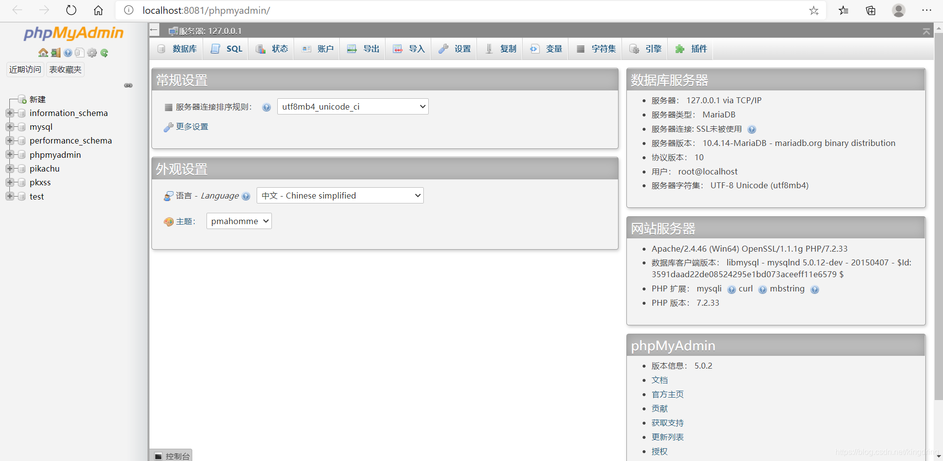The width and height of the screenshot is (943, 461).
Task: Add this page to favorites with star icon
Action: pyautogui.click(x=814, y=10)
